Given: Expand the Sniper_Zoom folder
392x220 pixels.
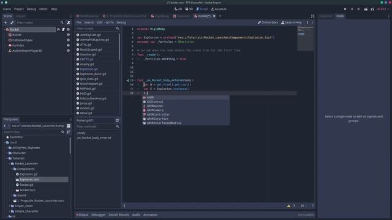Looking at the screenshot, I should click(x=10, y=206).
